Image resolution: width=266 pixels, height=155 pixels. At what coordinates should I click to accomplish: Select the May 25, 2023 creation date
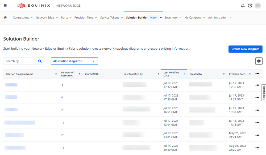[x=238, y=133]
